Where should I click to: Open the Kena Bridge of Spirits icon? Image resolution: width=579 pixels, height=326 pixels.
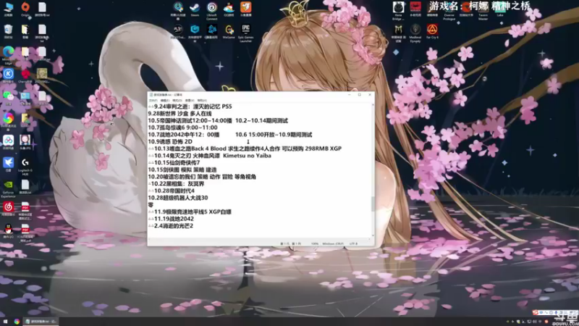398,10
